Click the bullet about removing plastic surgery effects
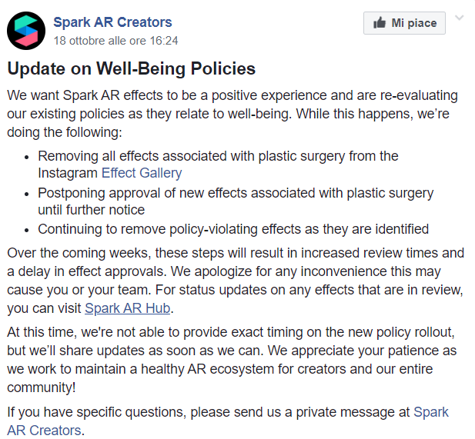This screenshot has height=439, width=475. [x=218, y=165]
